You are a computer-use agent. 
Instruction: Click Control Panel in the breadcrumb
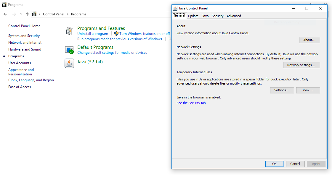54,14
